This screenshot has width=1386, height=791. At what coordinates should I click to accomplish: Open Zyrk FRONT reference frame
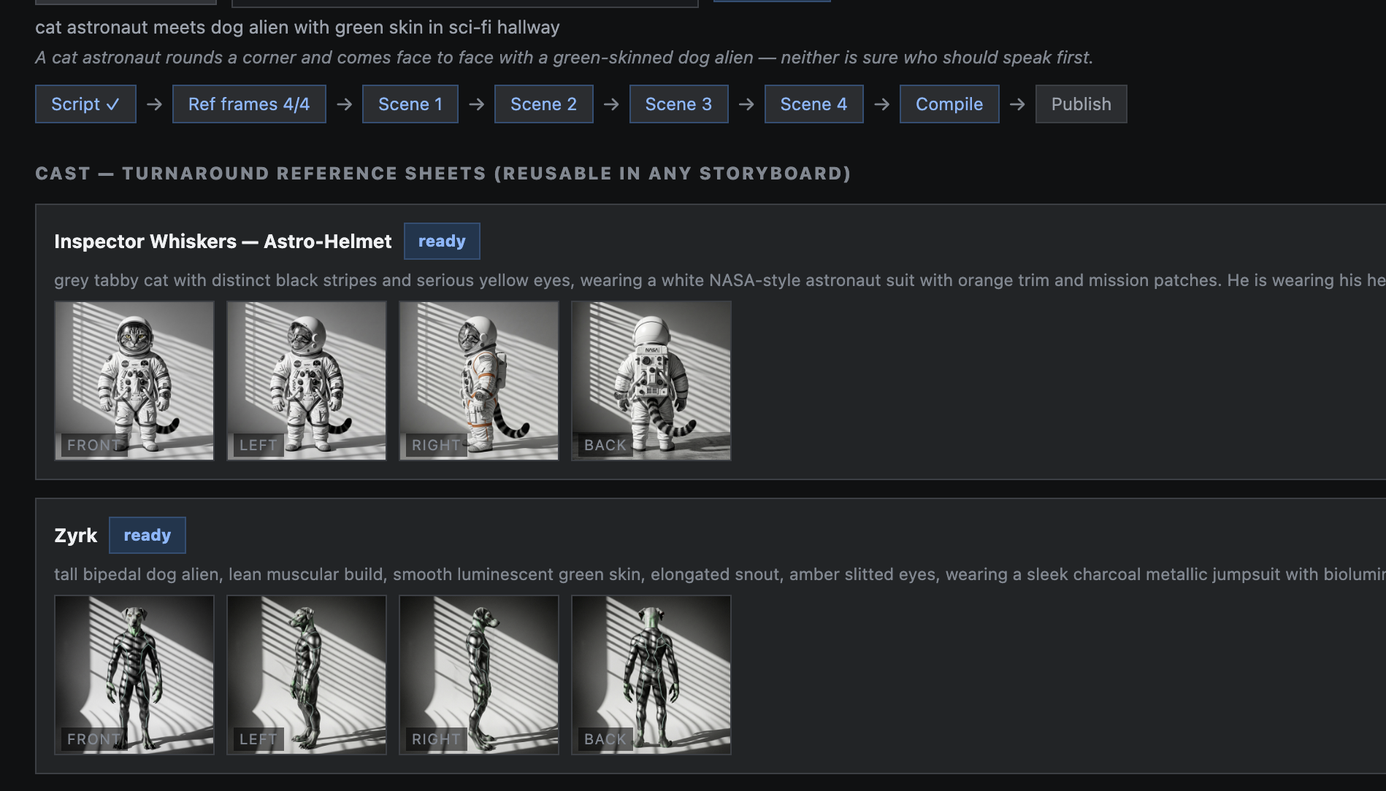134,675
